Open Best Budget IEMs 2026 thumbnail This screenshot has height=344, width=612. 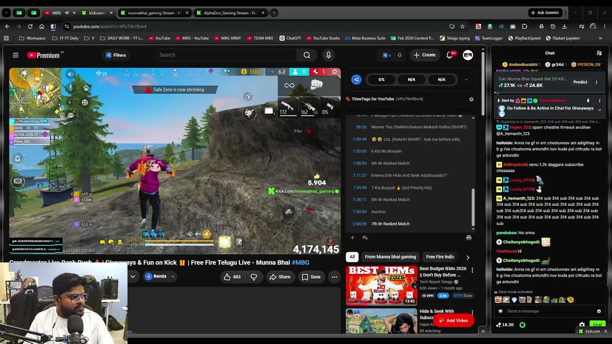[381, 285]
